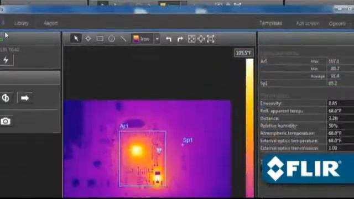Screen dimensions: 354x199
Task: Select the Ar1 measurement row
Action: coord(307,61)
